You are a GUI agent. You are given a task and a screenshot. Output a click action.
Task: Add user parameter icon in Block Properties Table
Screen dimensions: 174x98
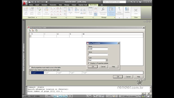30,30
